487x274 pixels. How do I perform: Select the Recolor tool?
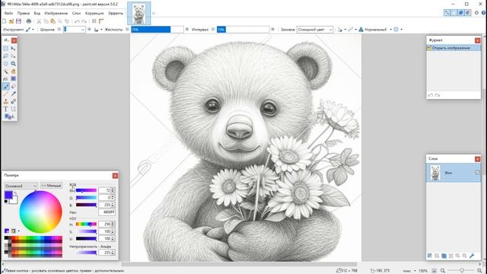point(14,101)
